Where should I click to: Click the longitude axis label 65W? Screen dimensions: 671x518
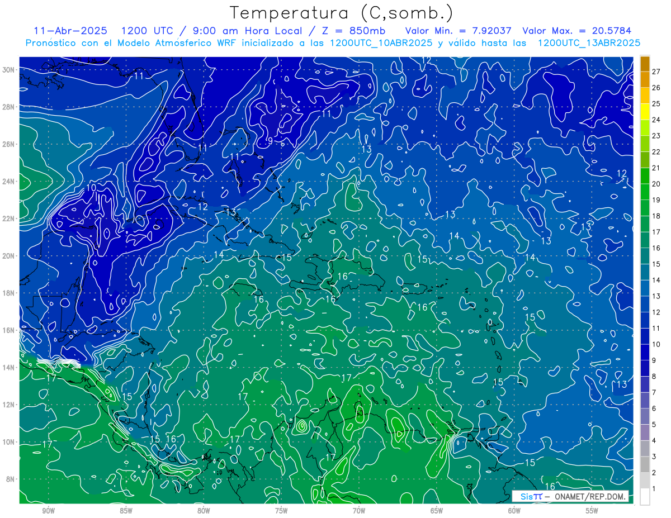tap(437, 511)
